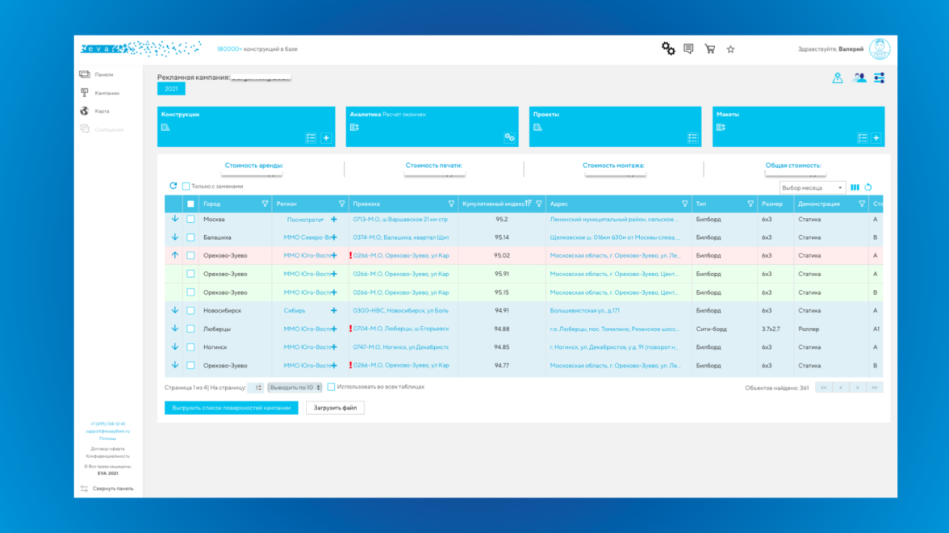The height and width of the screenshot is (533, 949).
Task: Enable the Только с заменами checkbox
Action: [x=186, y=187]
